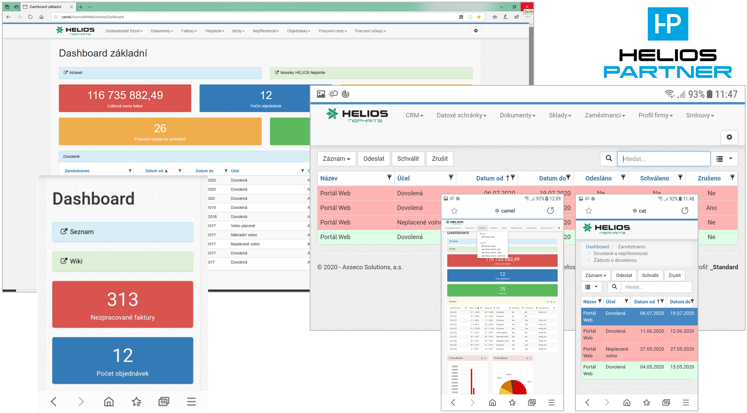Tap search magnifier in cat phone window
Viewport: 747px width, 413px height.
(x=614, y=287)
